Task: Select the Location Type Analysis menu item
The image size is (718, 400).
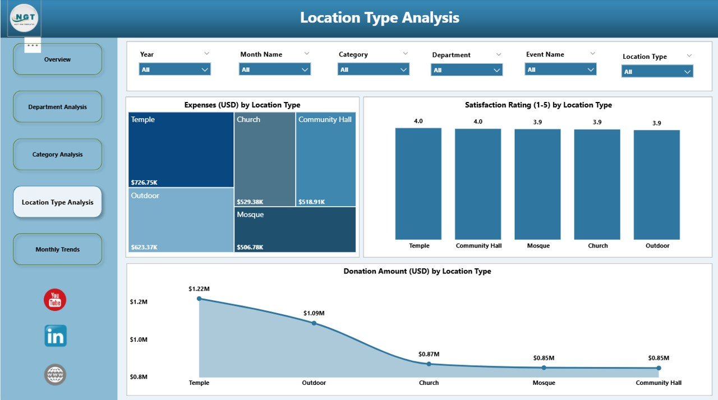Action: [57, 202]
